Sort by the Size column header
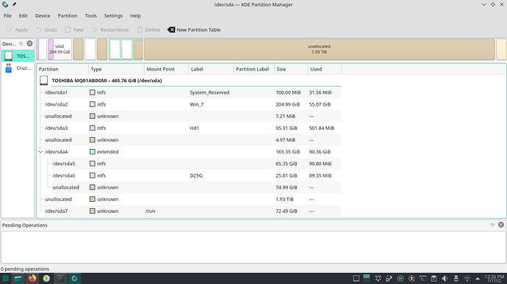The image size is (507, 284). tap(291, 69)
